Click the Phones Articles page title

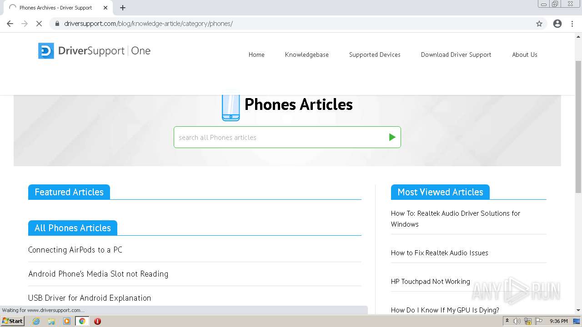click(299, 104)
